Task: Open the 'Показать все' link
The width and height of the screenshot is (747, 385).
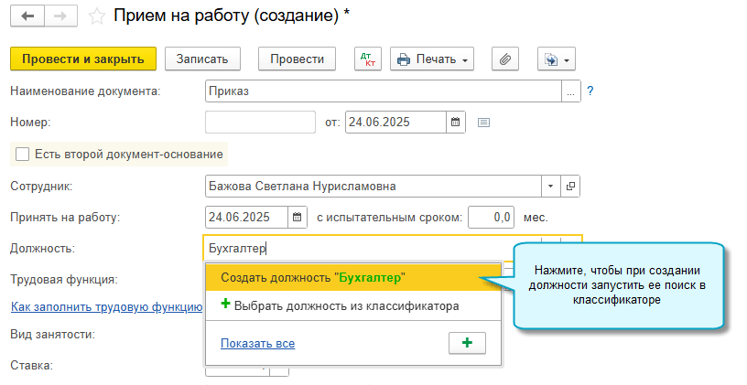Action: pyautogui.click(x=257, y=343)
